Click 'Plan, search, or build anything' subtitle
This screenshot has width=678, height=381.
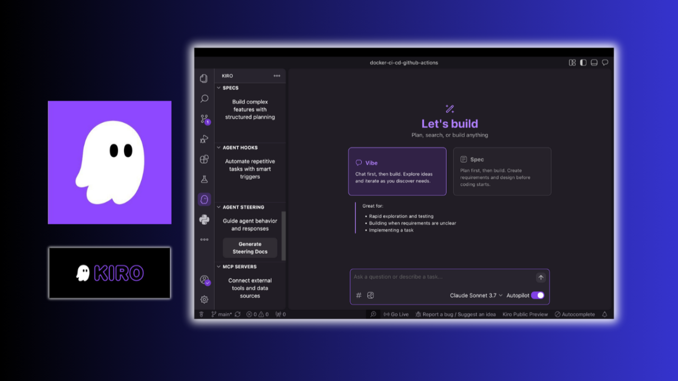[x=450, y=135]
